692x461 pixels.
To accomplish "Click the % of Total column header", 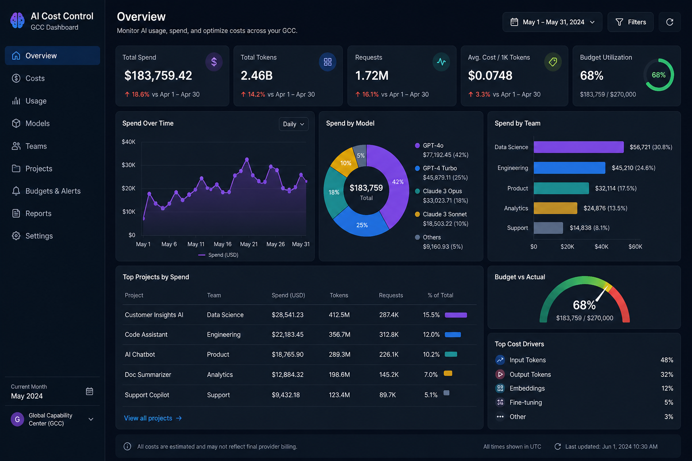I will coord(441,295).
